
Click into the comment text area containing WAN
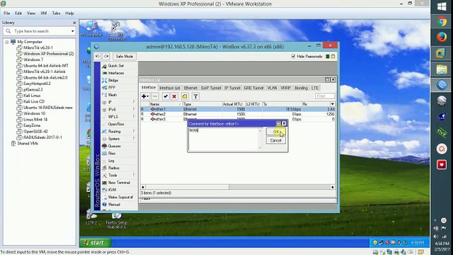(223, 140)
